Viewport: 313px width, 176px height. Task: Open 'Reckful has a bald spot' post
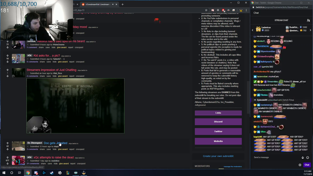tap(61, 41)
